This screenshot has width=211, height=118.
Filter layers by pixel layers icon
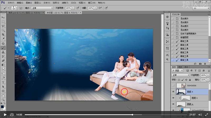188,71
